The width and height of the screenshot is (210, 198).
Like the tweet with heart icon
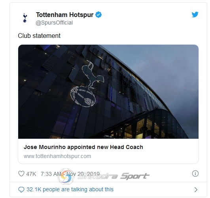coord(21,173)
